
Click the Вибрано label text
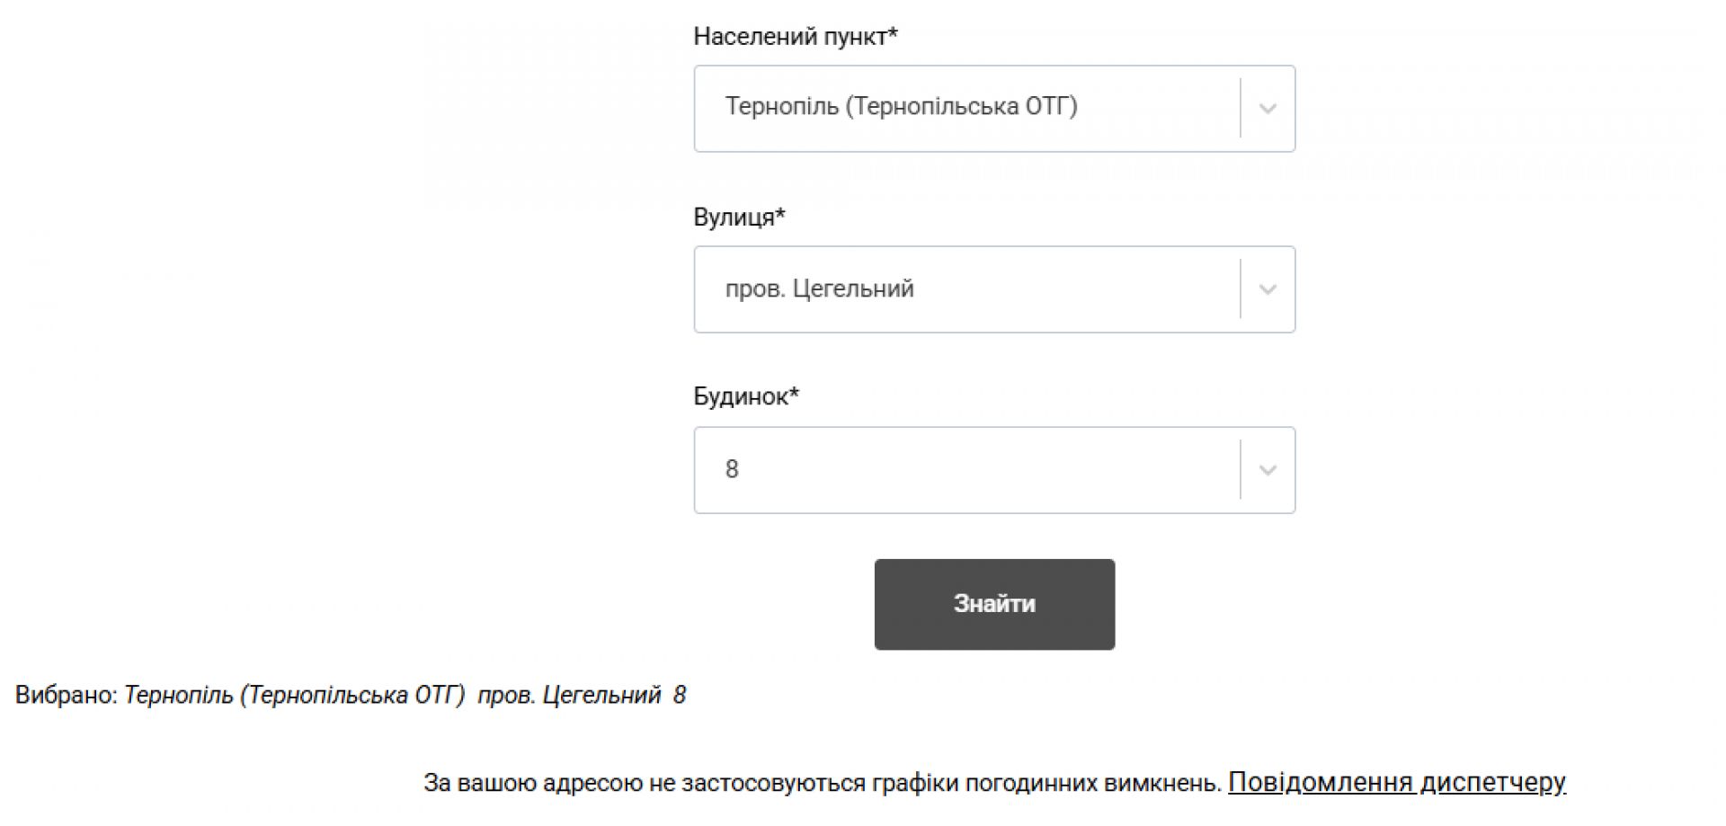click(x=67, y=695)
